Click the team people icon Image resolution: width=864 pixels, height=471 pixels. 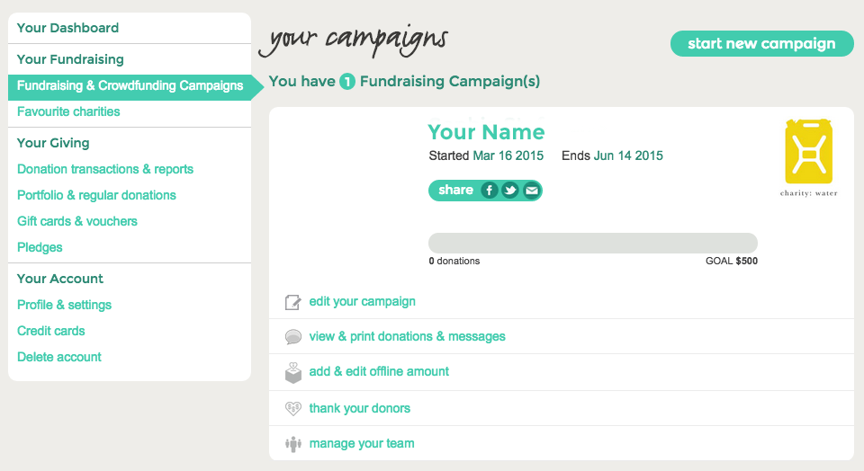pos(293,443)
